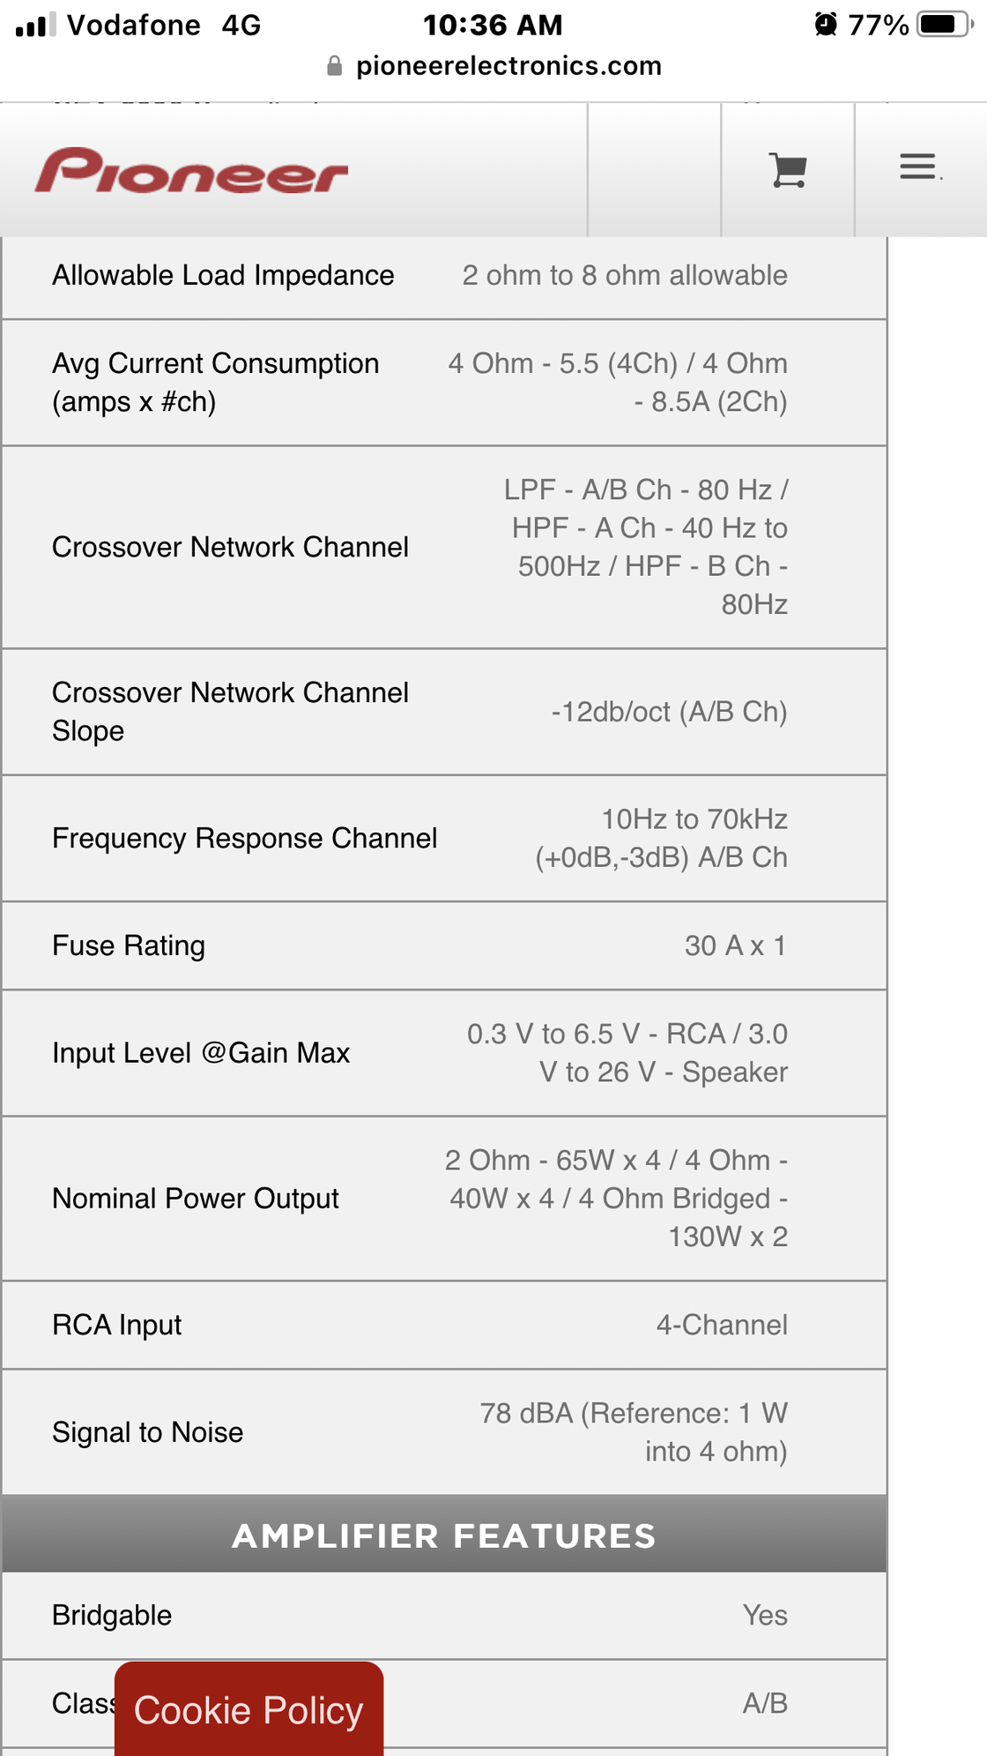
Task: Tap the Fuse Rating value 30 A x 1
Action: pos(735,945)
